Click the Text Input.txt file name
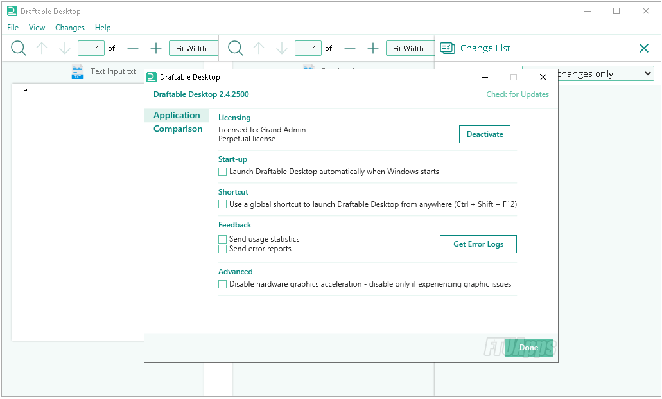662x399 pixels. (x=113, y=71)
